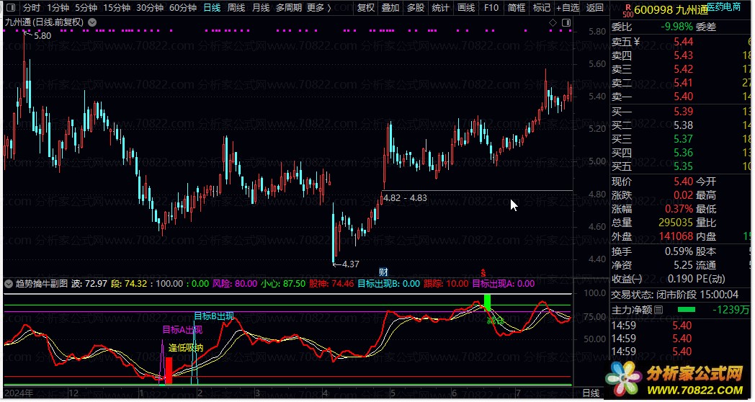The image size is (755, 402).
Task: Click the 委比 value -9.98%
Action: tap(677, 27)
